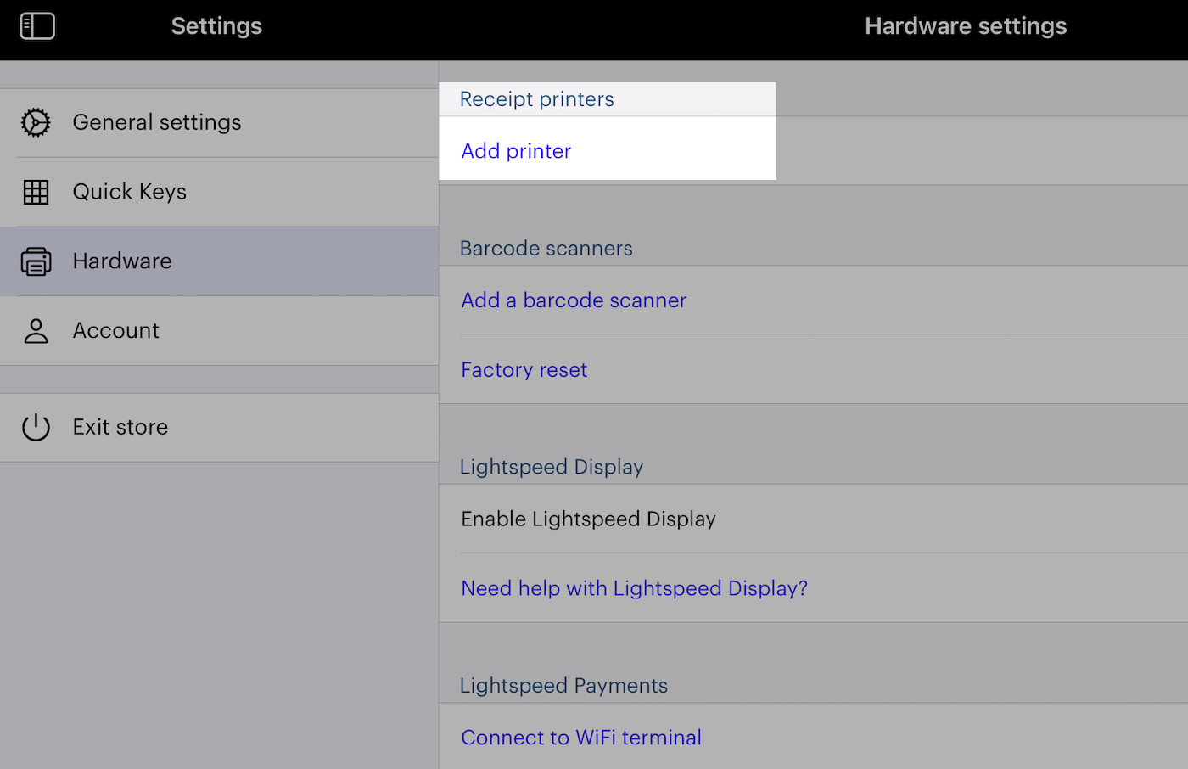Image resolution: width=1188 pixels, height=769 pixels.
Task: Select the Quick Keys menu label
Action: point(129,192)
